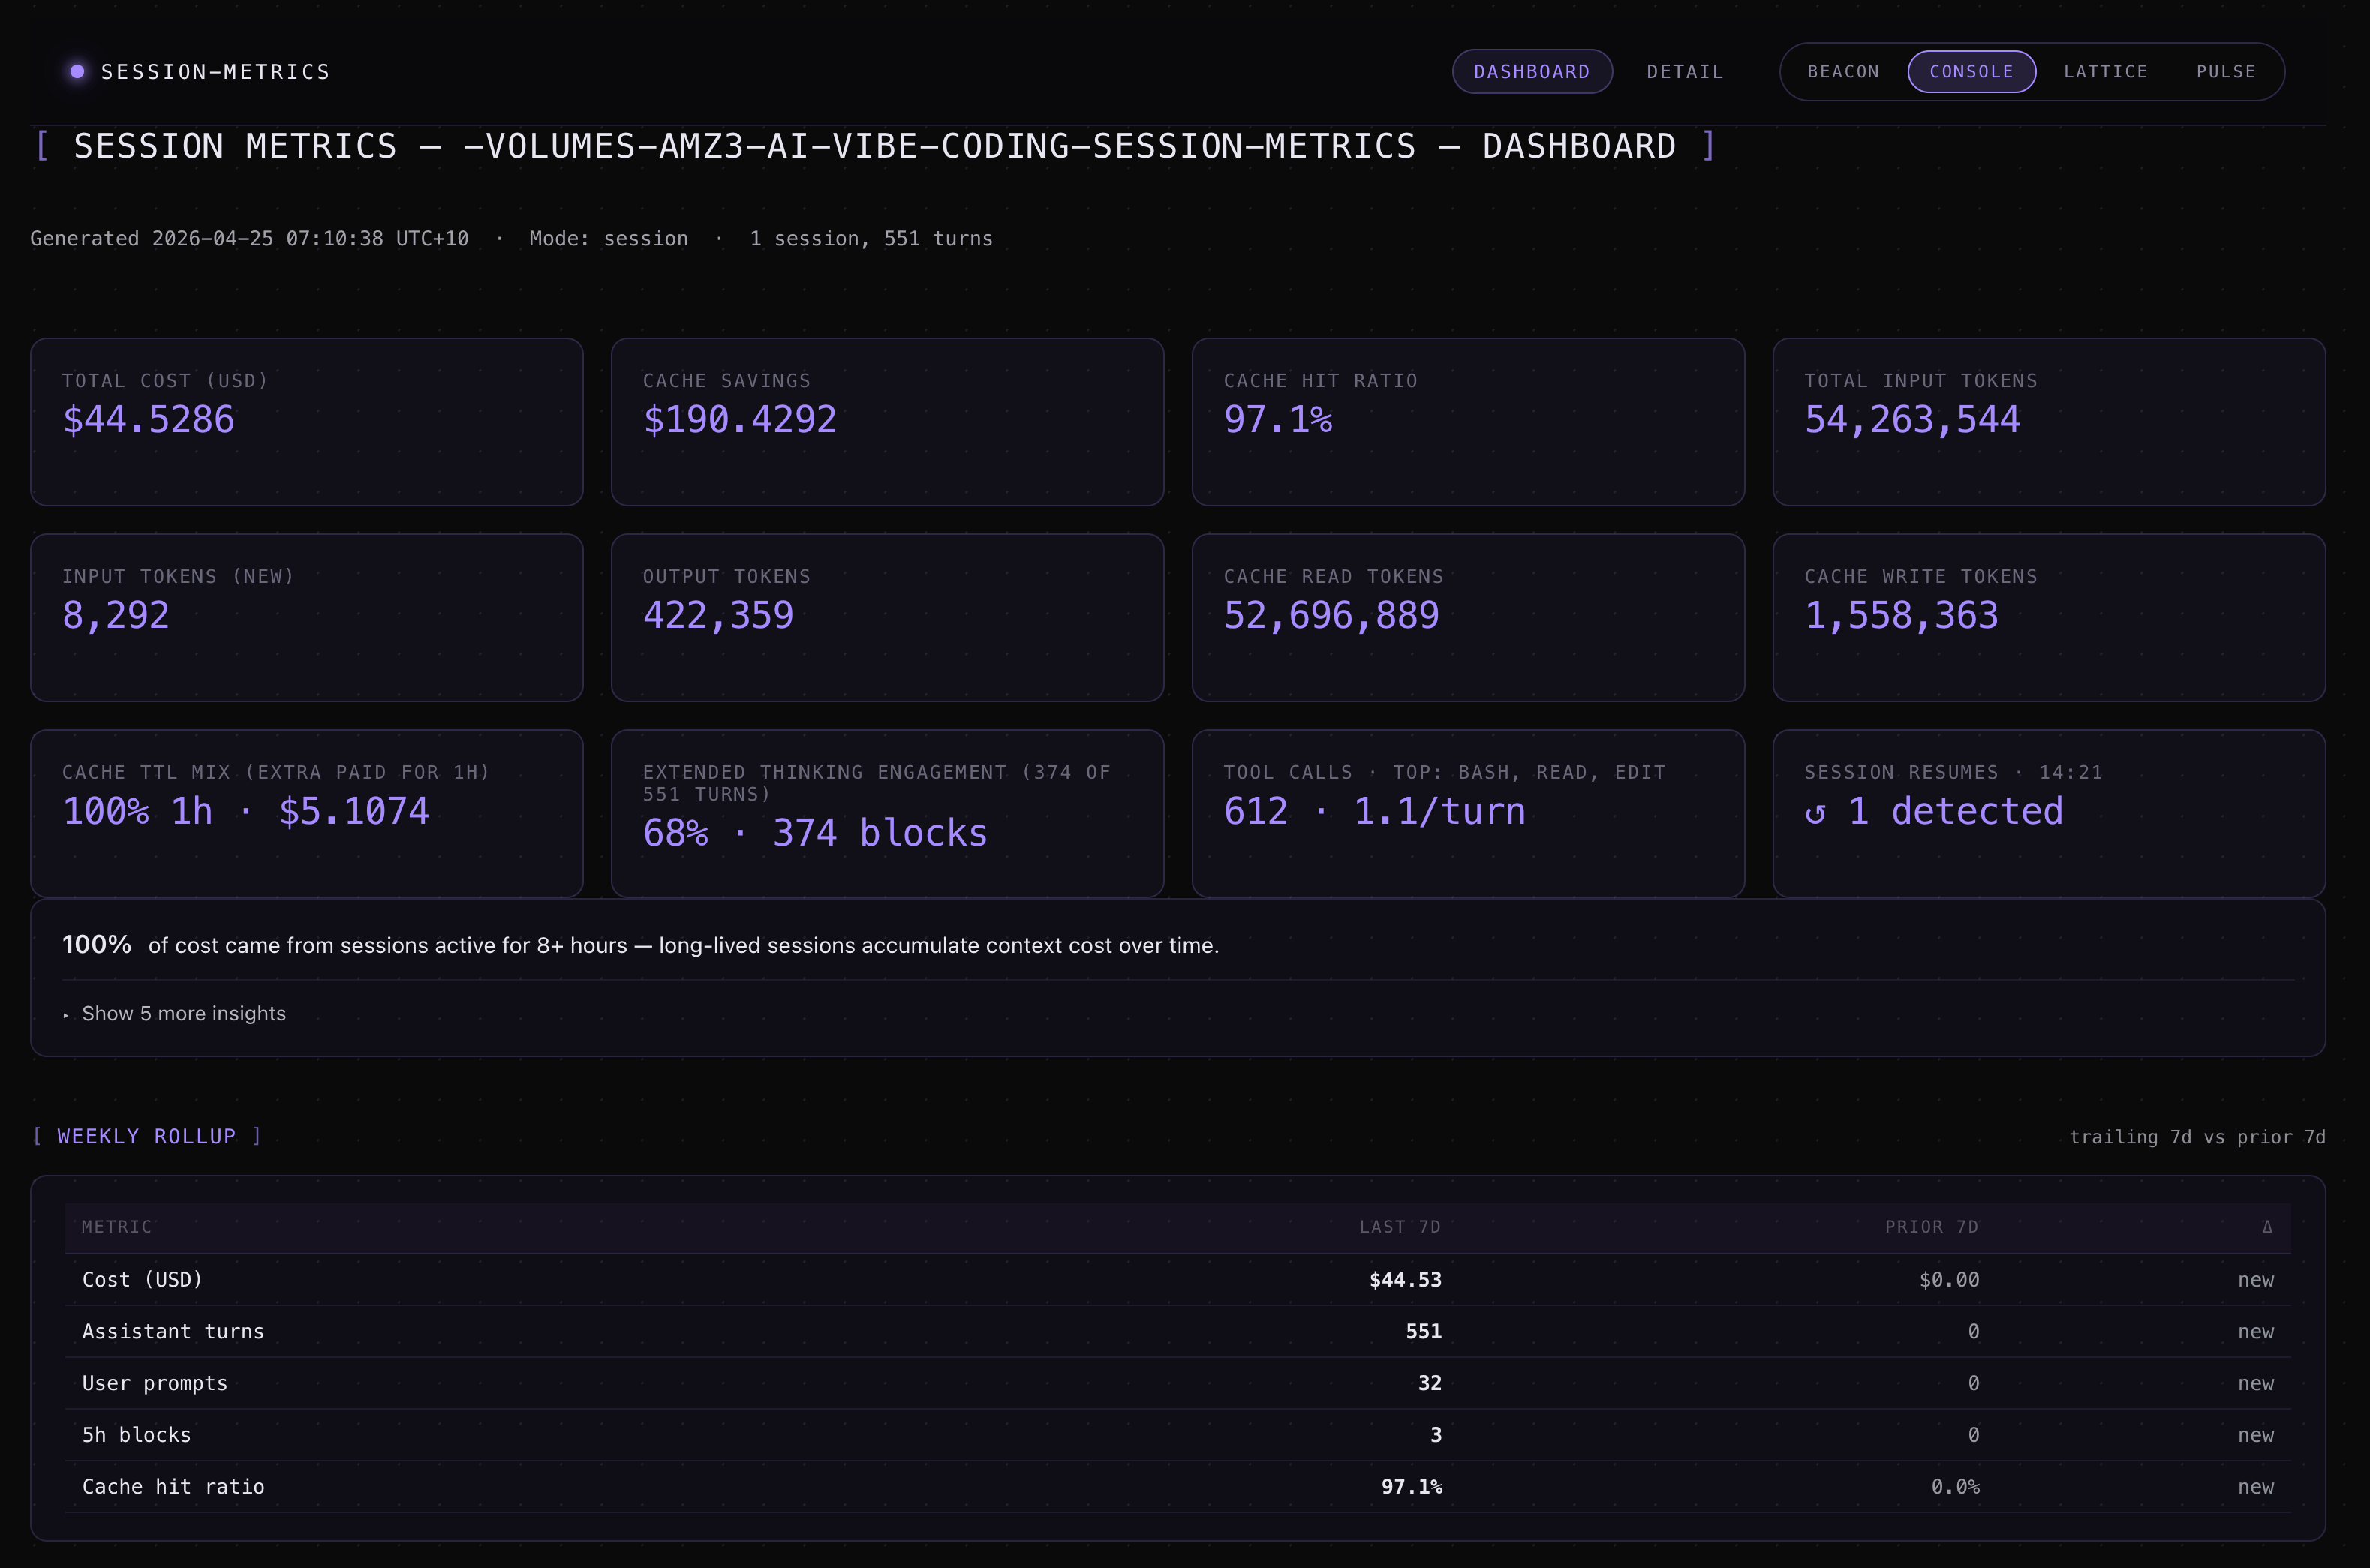Click the delta column header
The width and height of the screenshot is (2370, 1568).
(x=2266, y=1227)
